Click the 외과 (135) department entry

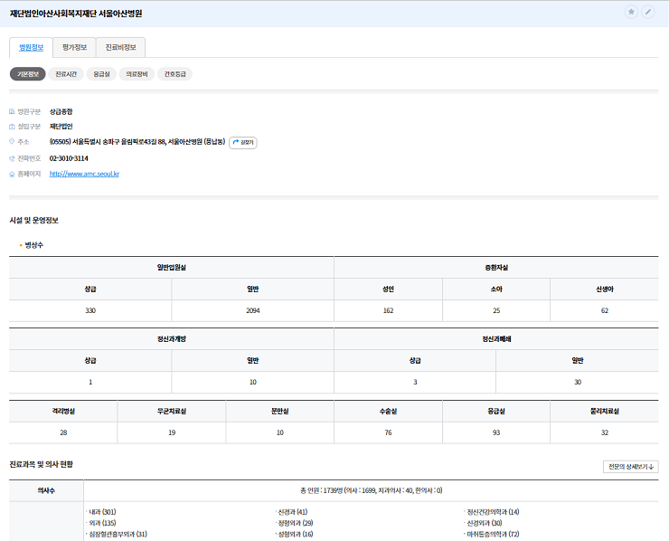(x=102, y=523)
